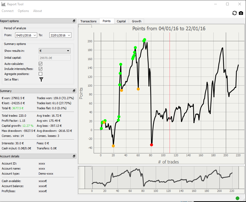Click the Report Tool app icon
The height and width of the screenshot is (202, 246).
(3, 4)
